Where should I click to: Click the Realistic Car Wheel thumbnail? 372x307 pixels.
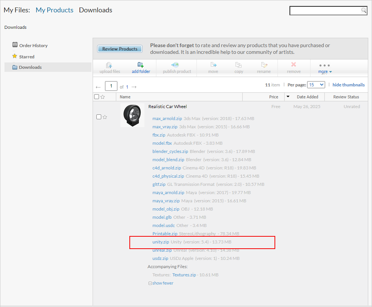pyautogui.click(x=132, y=115)
